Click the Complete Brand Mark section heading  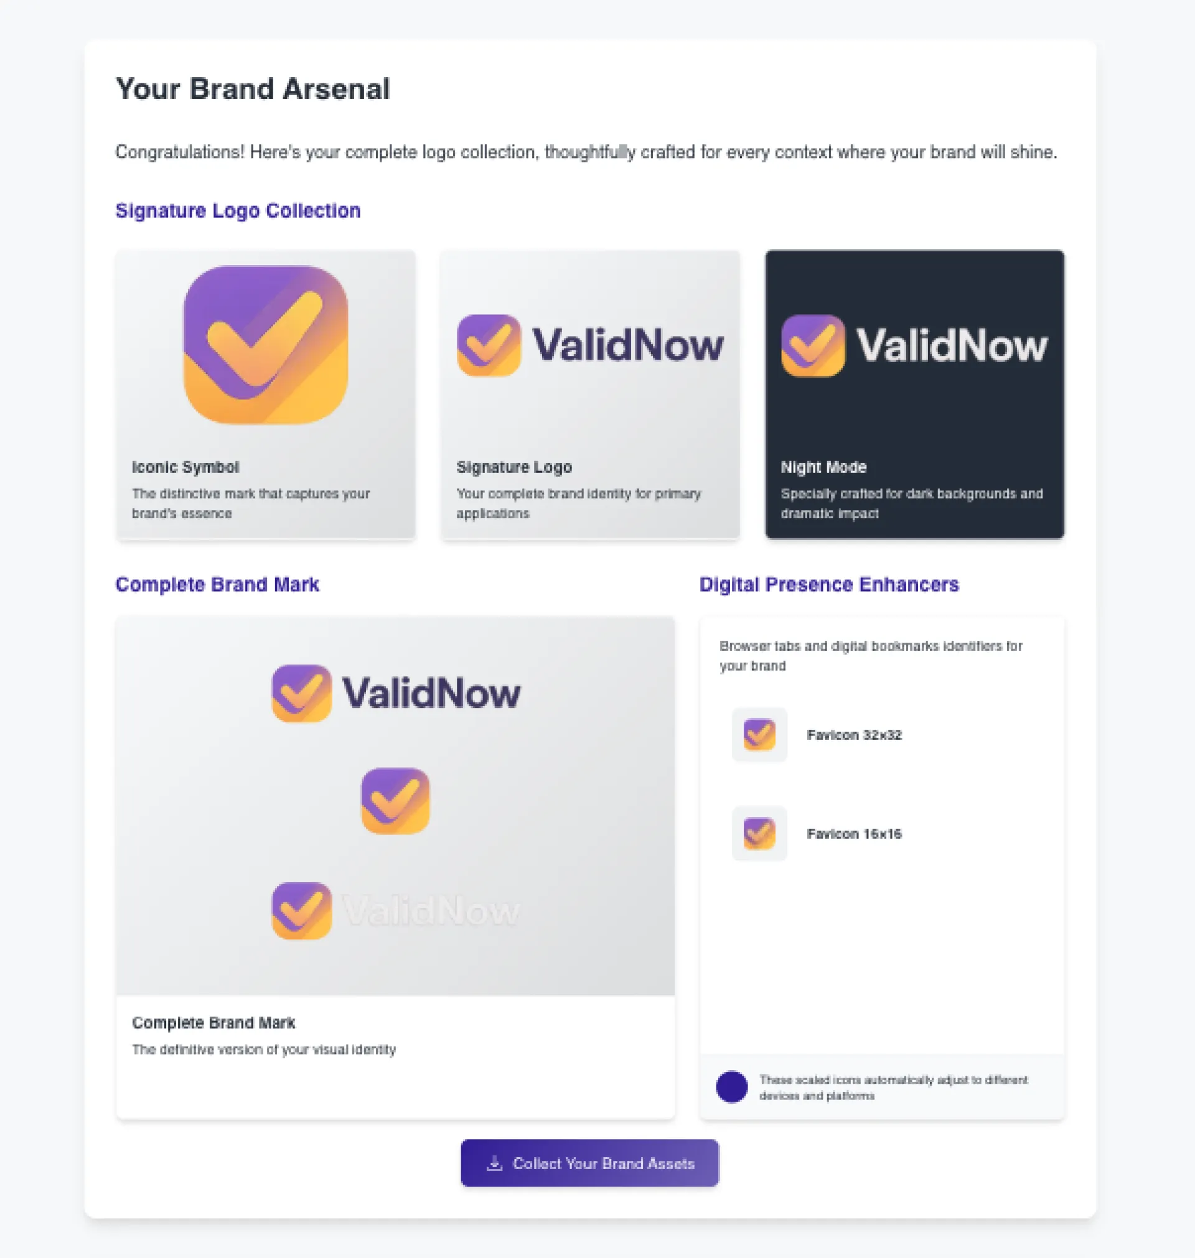pos(217,584)
